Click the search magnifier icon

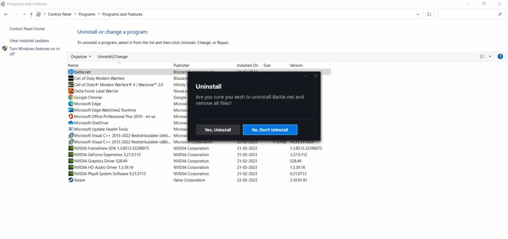(x=500, y=14)
